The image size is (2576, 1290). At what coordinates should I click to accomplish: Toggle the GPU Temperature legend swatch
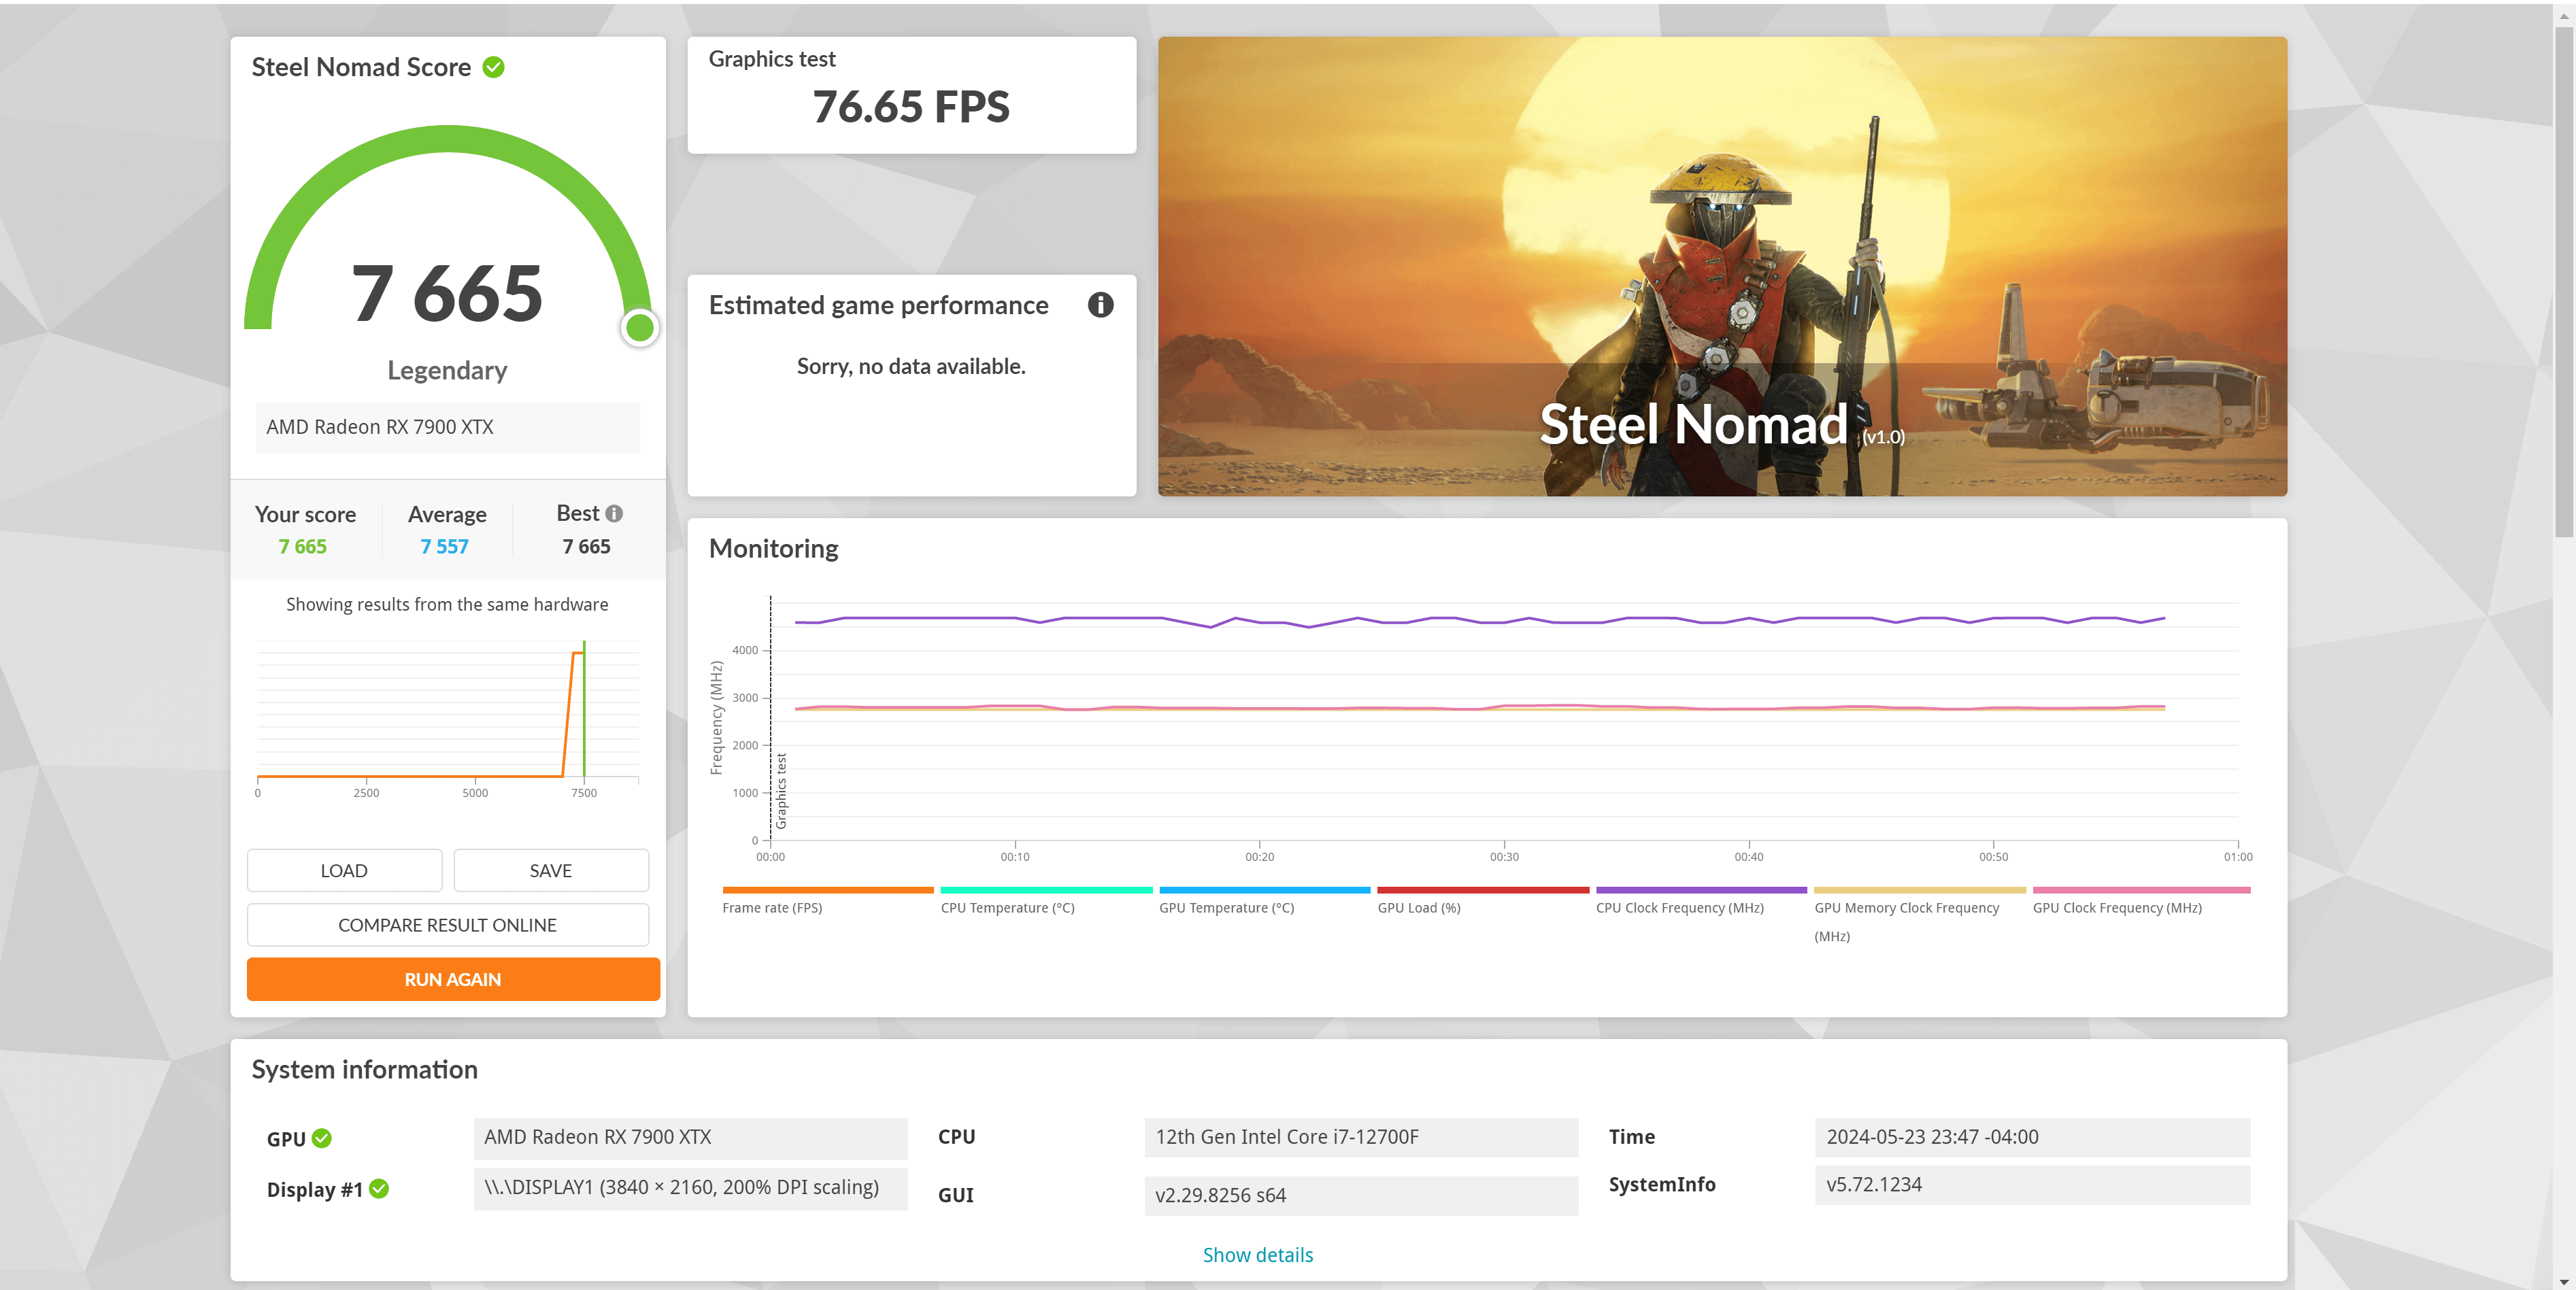pos(1264,890)
